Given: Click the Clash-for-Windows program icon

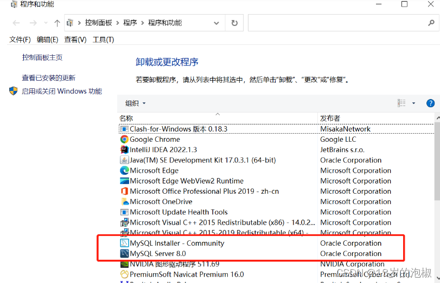Looking at the screenshot, I should [x=124, y=129].
